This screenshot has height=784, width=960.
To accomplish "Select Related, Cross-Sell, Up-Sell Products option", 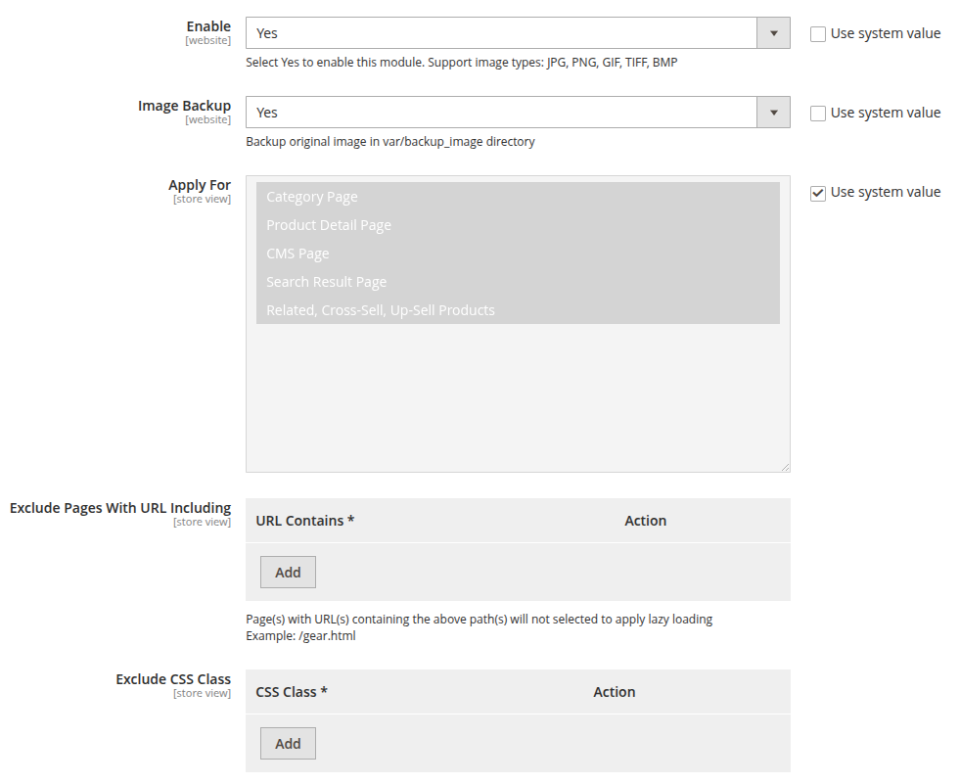I will click(x=381, y=310).
